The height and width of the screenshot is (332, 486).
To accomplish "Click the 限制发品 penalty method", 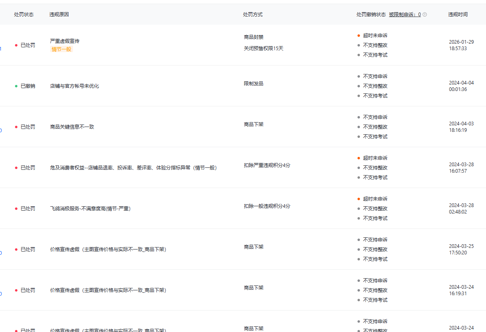I will 253,84.
